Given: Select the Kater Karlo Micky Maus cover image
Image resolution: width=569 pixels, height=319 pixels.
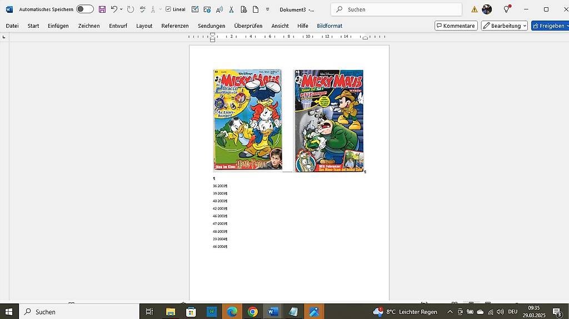Looking at the screenshot, I should click(x=329, y=121).
